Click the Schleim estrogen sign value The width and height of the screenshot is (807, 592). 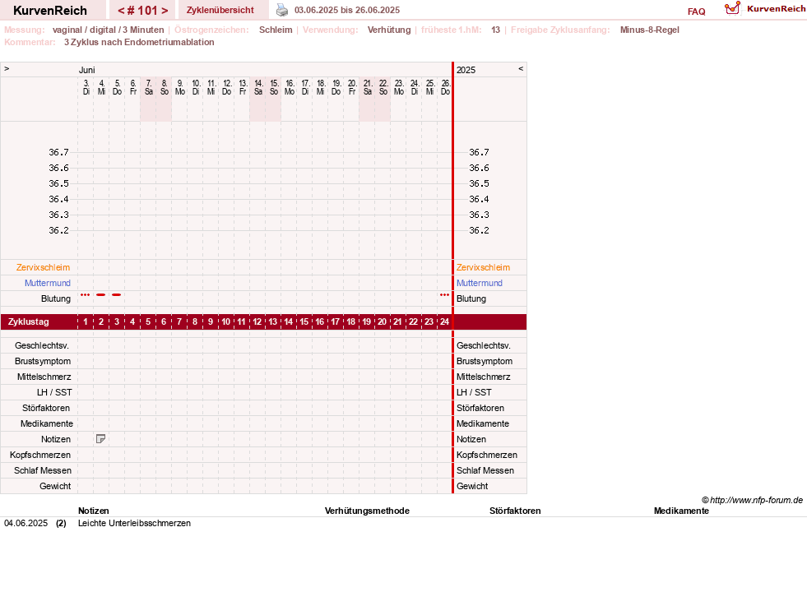point(276,30)
